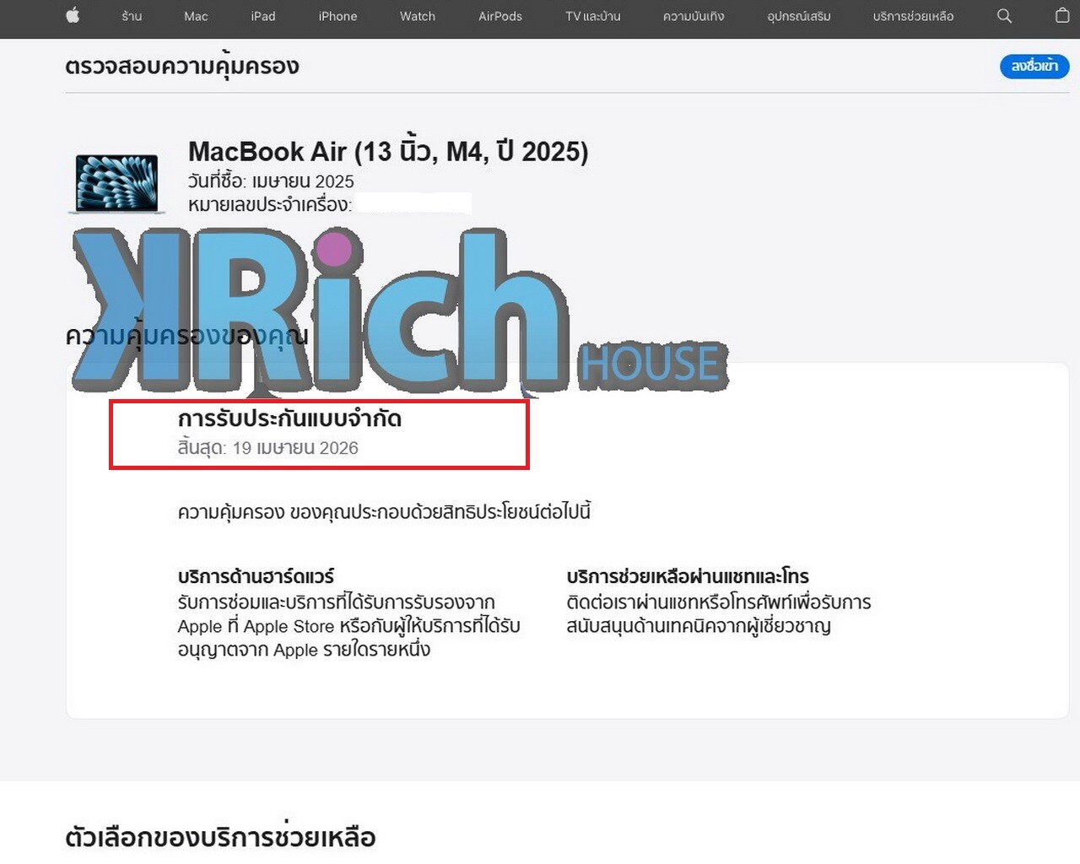The image size is (1080, 864).
Task: Click the Apple logo icon
Action: (73, 15)
